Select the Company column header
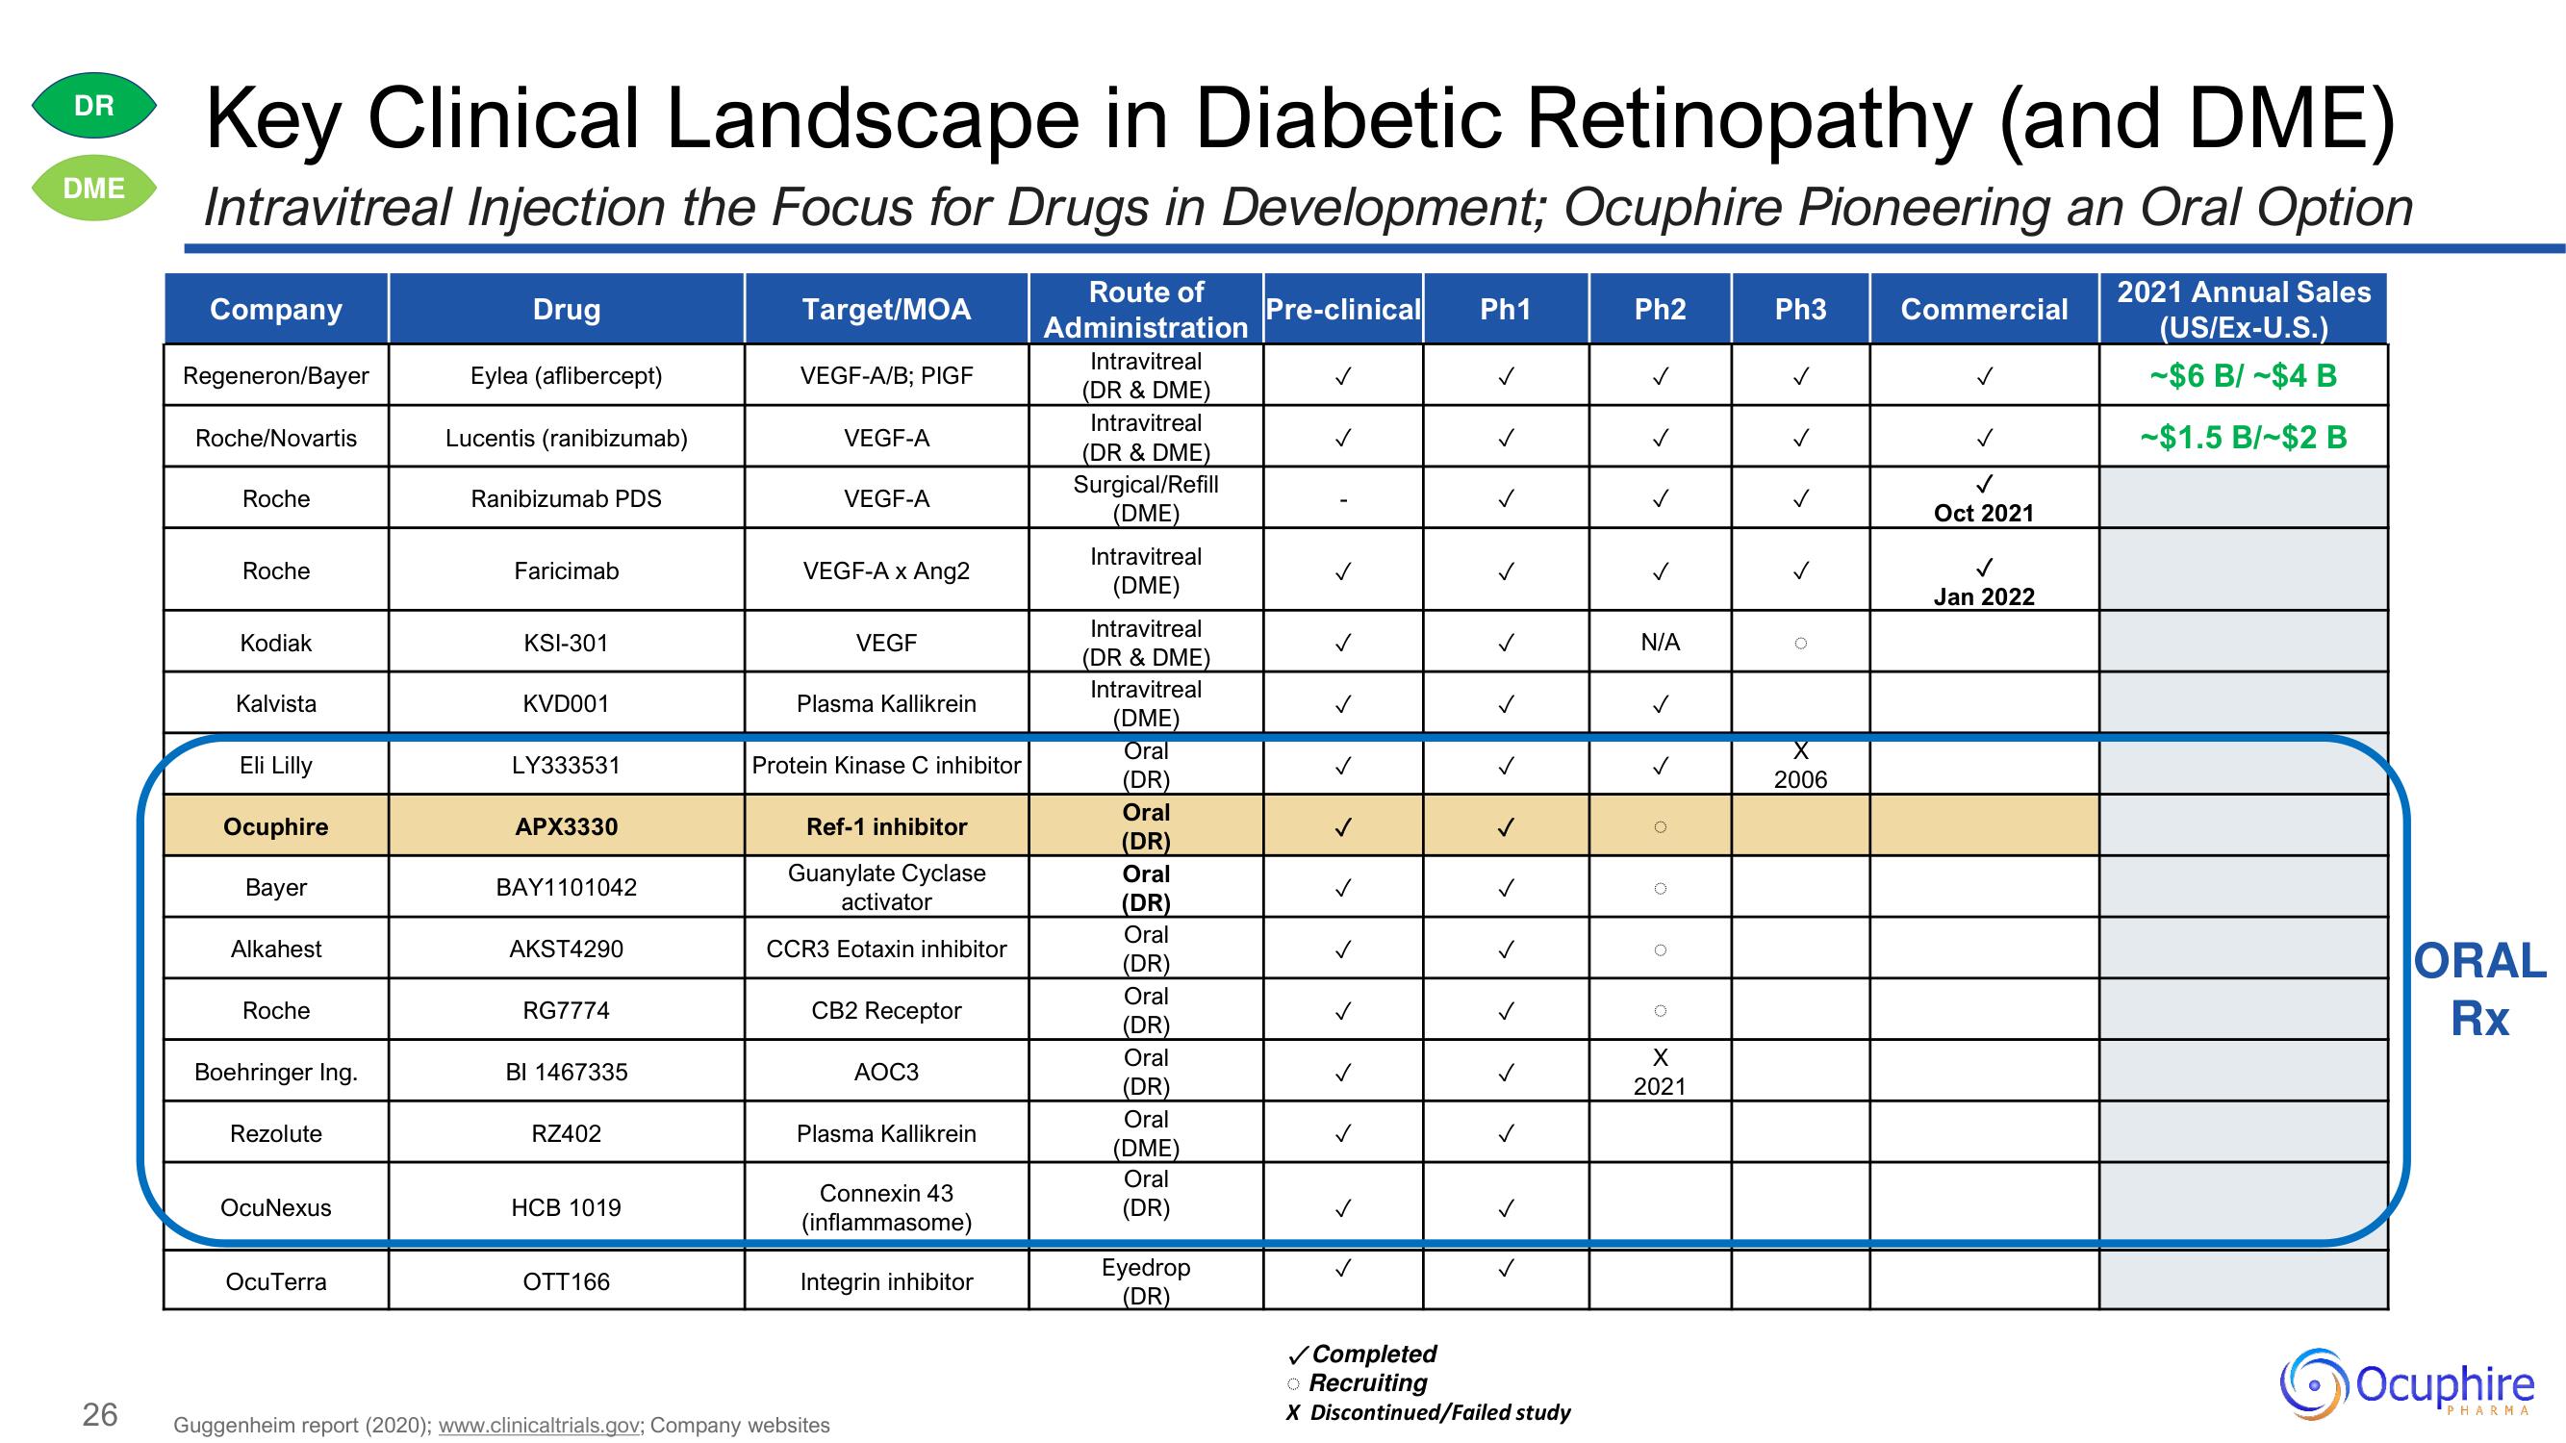Viewport: 2566px width, 1443px height. pos(276,309)
